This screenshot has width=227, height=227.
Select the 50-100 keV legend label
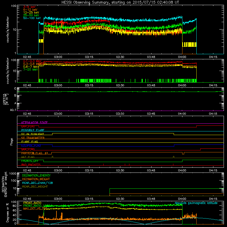tap(32, 18)
